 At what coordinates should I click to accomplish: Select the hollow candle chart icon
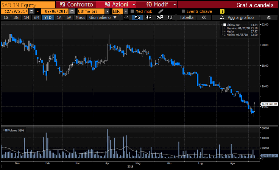click(x=160, y=17)
